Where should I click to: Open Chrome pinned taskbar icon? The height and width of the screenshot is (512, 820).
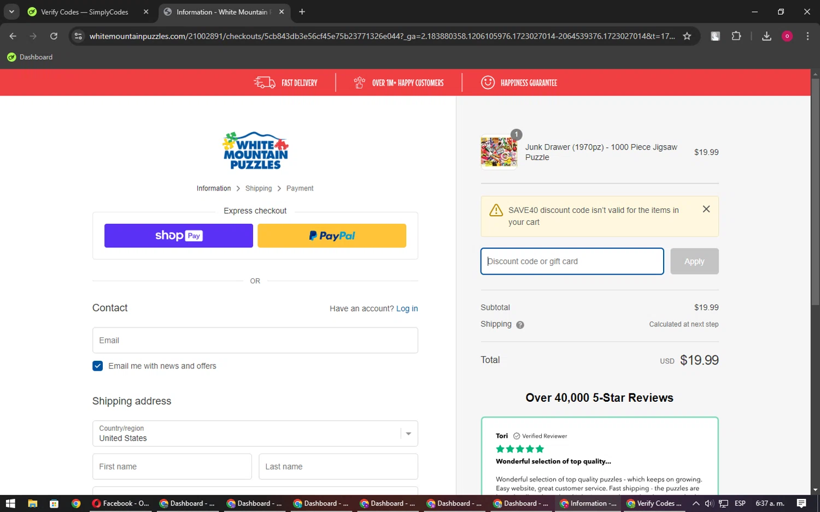click(x=76, y=503)
